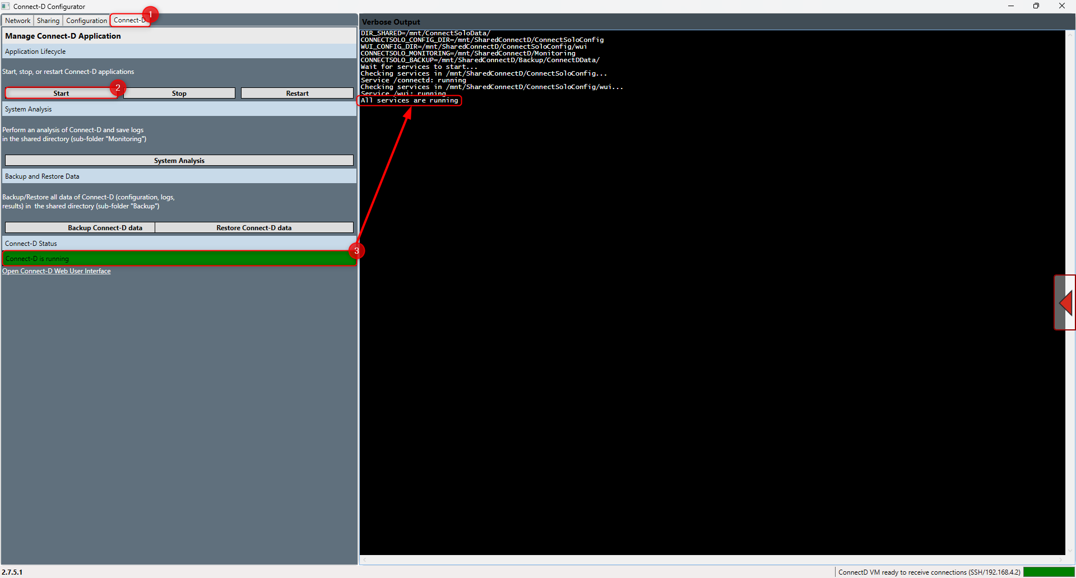Click the green Connect-D is running status bar
Screen dimensions: 1076x578
179,259
